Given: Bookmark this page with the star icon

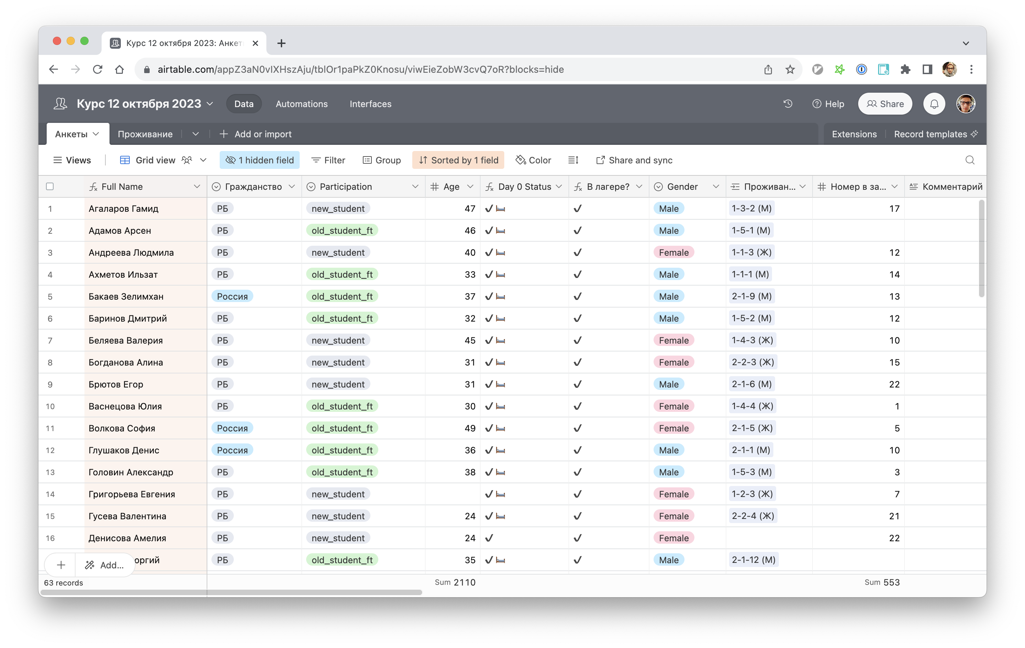Looking at the screenshot, I should click(x=790, y=69).
